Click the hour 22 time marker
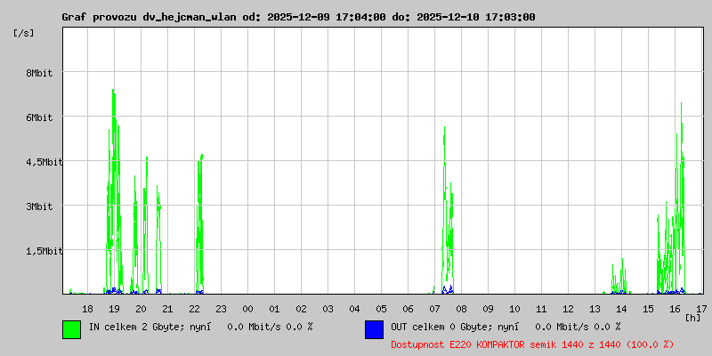 [x=194, y=309]
